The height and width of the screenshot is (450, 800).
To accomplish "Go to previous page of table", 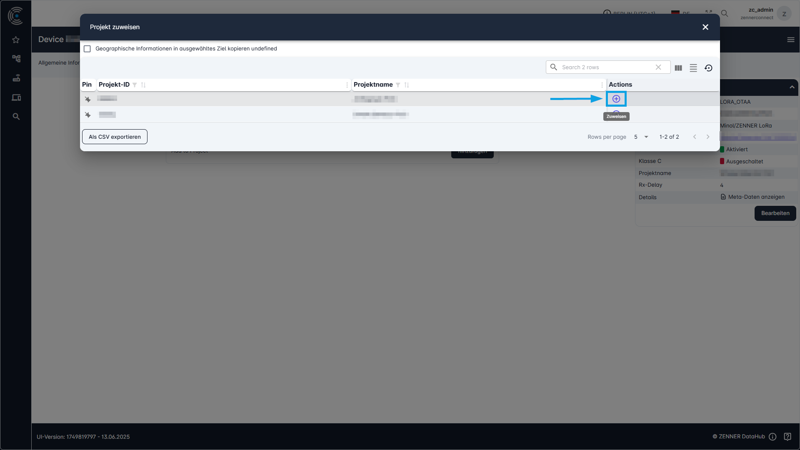I will 695,137.
